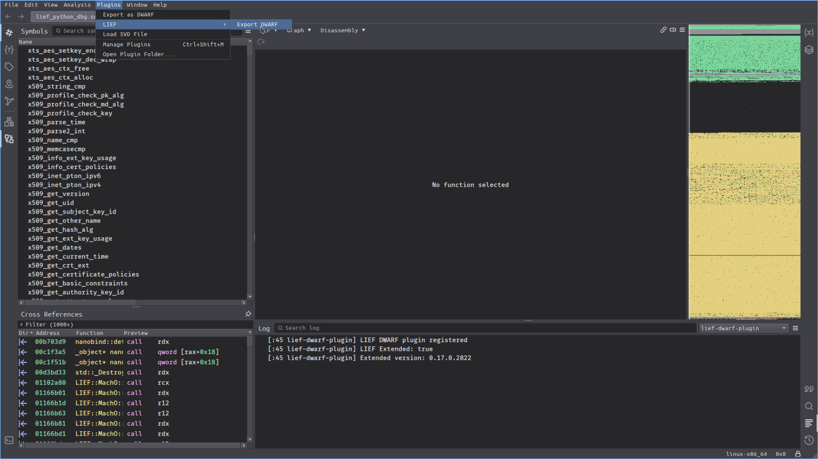Click the Preview column header
Viewport: 818px width, 459px height.
click(184, 333)
